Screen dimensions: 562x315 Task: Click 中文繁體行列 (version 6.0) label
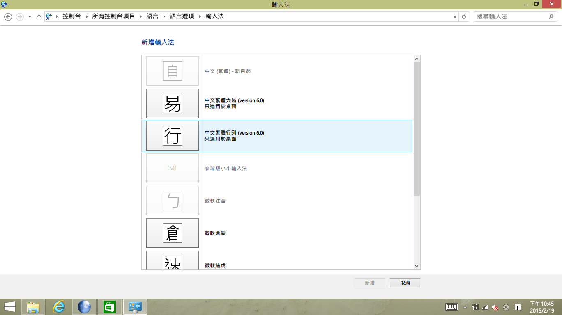(x=235, y=133)
